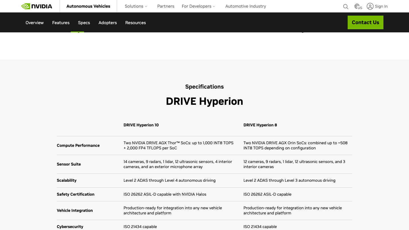Select the Cybersecurity row label
This screenshot has height=230, width=409.
[70, 227]
